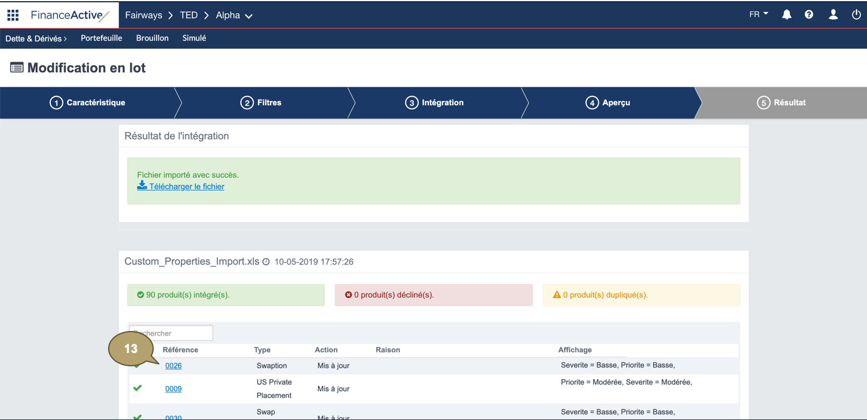Viewport: 867px width, 420px height.
Task: Sort by the Action column header
Action: tap(326, 350)
